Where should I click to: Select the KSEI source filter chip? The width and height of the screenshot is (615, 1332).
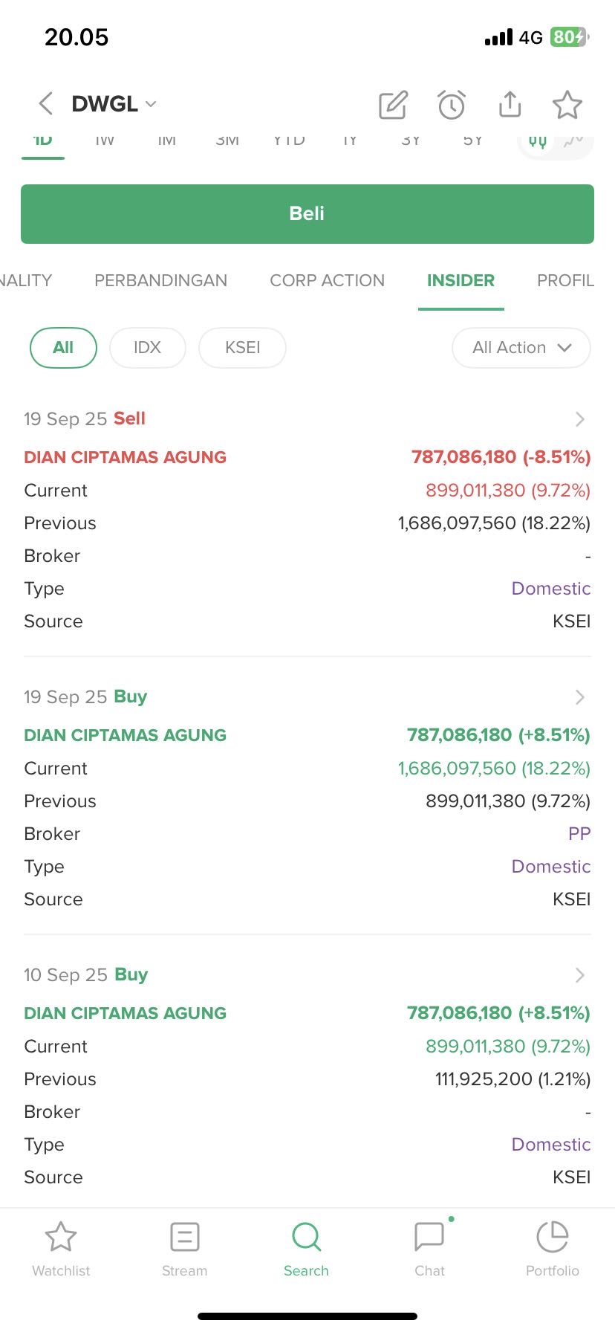pyautogui.click(x=242, y=348)
